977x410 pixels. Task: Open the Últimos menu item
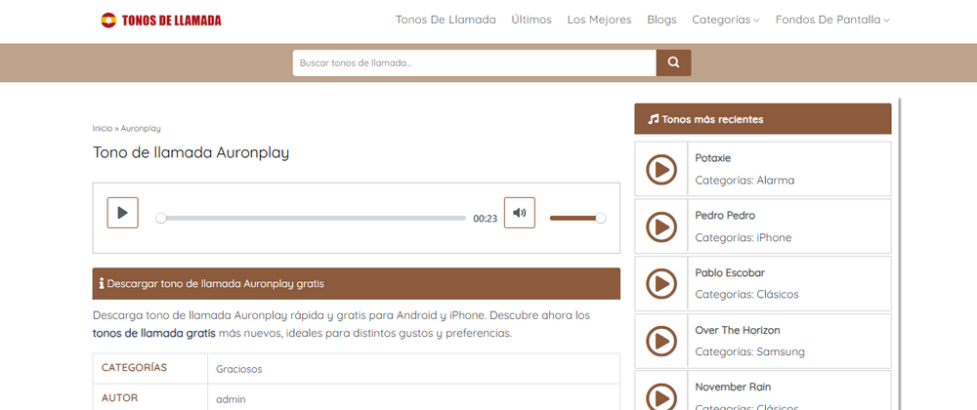tap(531, 20)
